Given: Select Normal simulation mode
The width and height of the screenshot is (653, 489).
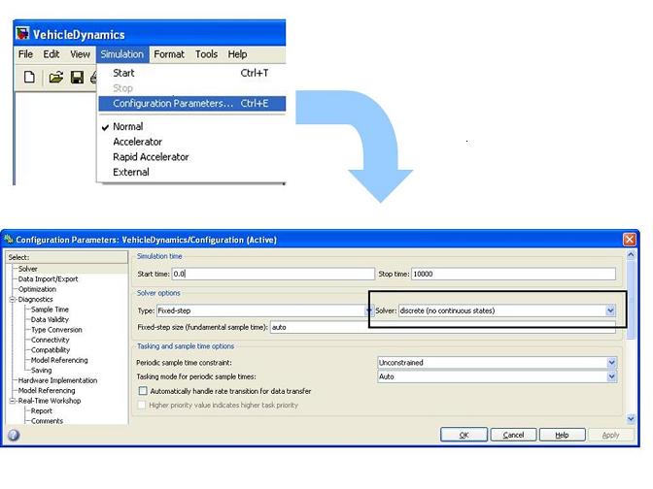Looking at the screenshot, I should [128, 126].
